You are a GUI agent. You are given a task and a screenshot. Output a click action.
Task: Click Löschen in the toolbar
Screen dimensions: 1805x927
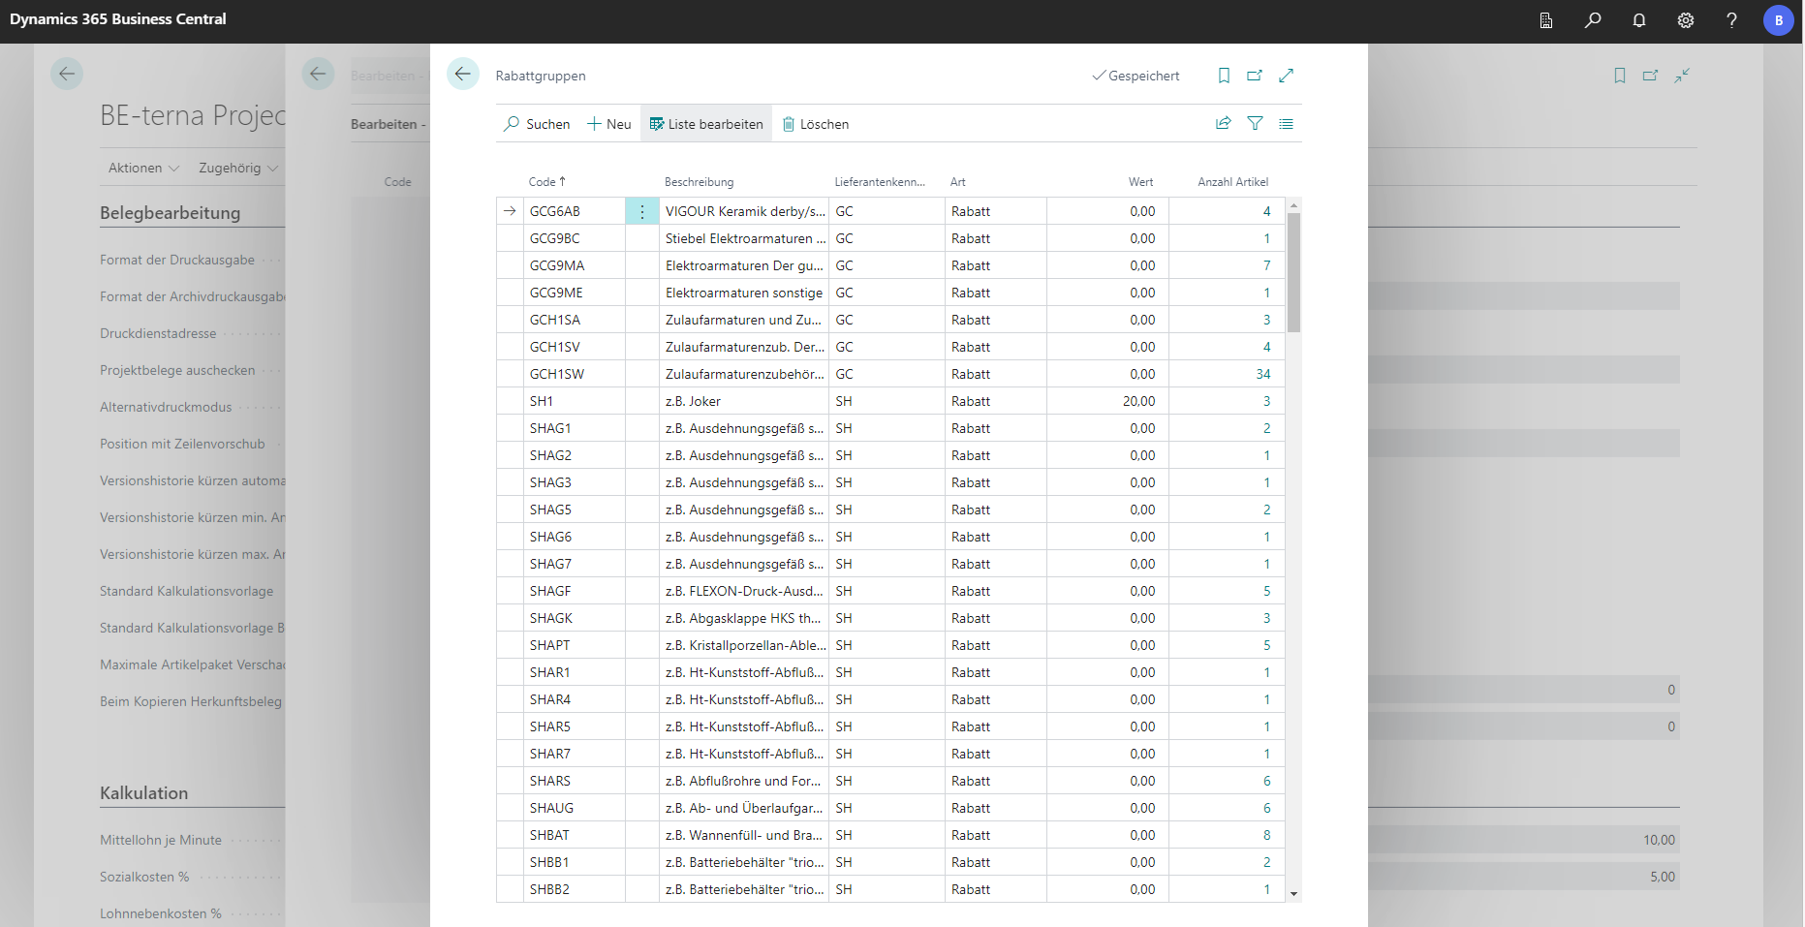pos(816,124)
